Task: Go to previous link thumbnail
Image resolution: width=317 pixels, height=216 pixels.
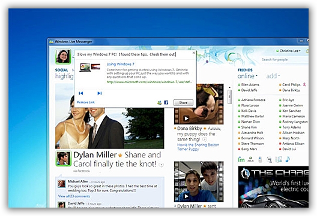Action: [81, 93]
